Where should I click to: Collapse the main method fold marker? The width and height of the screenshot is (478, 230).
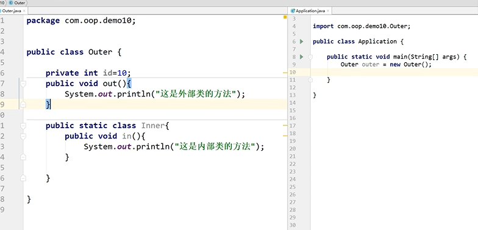310,57
